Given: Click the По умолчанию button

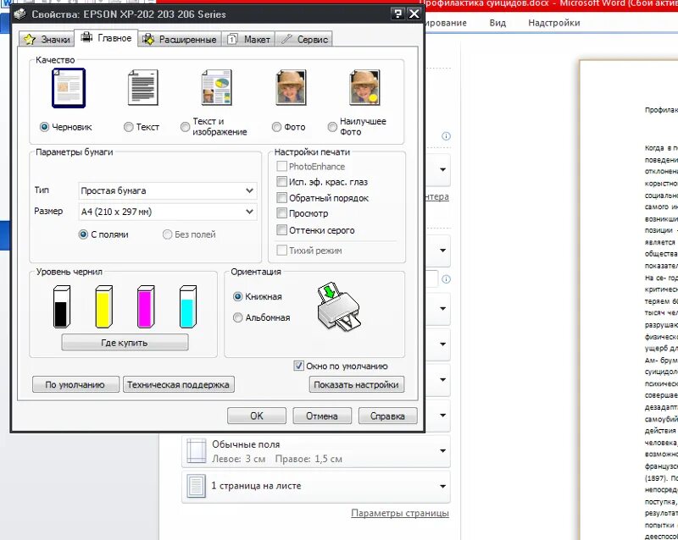Looking at the screenshot, I should (75, 384).
